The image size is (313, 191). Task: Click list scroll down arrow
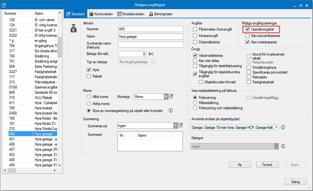tap(60, 165)
